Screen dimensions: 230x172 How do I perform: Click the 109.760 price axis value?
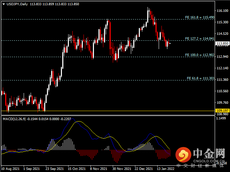pos(223,103)
